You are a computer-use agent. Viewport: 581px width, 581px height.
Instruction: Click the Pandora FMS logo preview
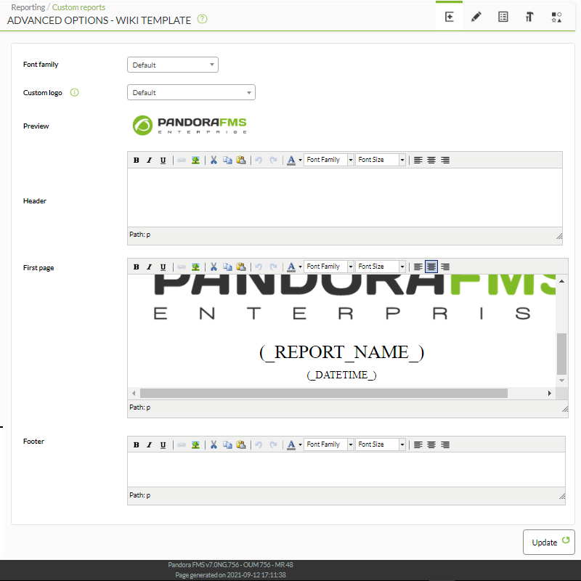click(x=190, y=125)
